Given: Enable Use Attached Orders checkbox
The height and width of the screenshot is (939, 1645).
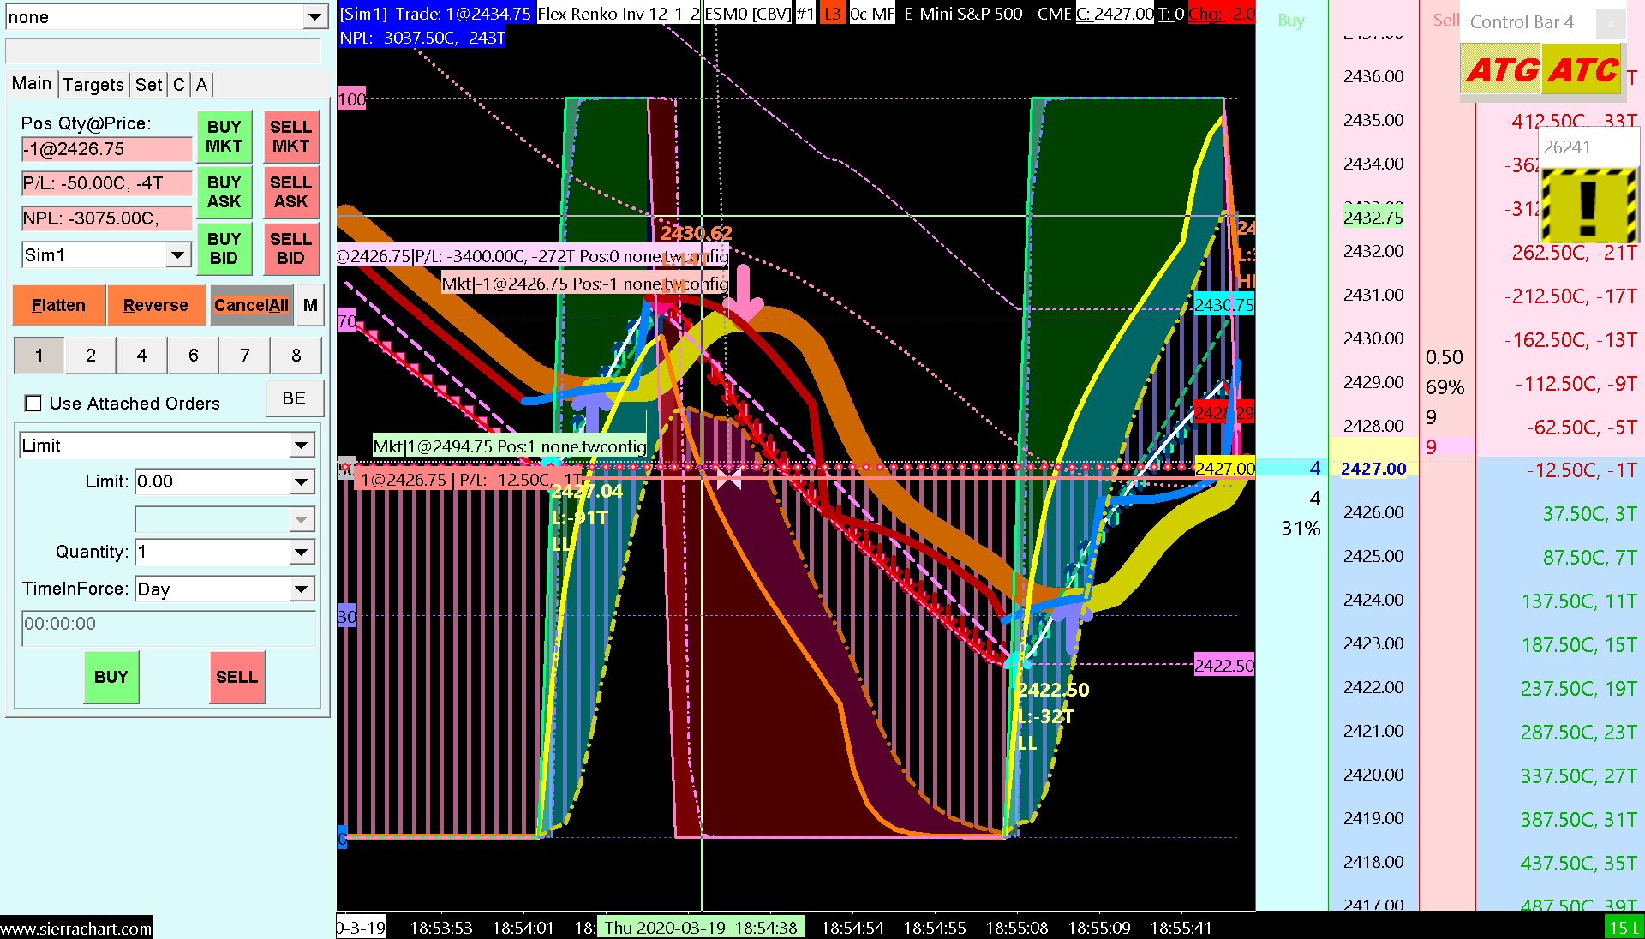Looking at the screenshot, I should click(x=33, y=404).
